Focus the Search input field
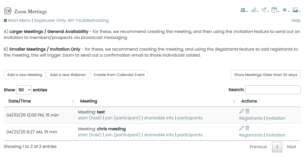 [x=273, y=90]
